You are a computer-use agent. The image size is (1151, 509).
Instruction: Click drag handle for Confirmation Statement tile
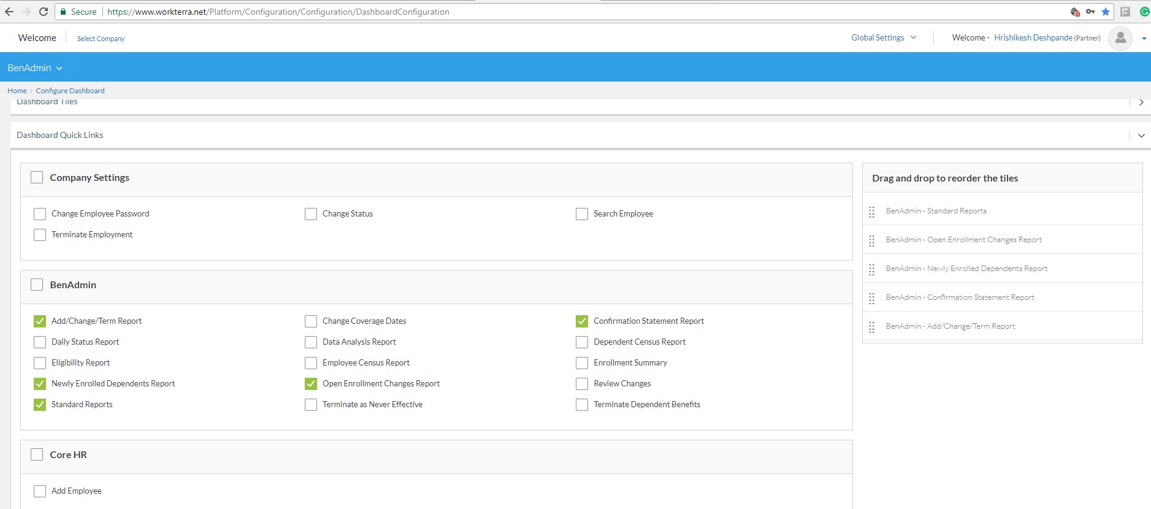(872, 298)
